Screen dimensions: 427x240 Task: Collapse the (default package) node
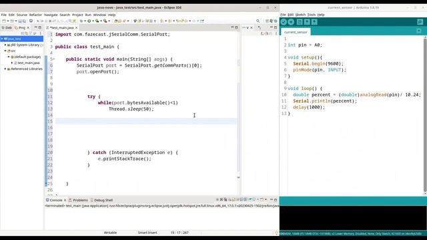[x=9, y=57]
